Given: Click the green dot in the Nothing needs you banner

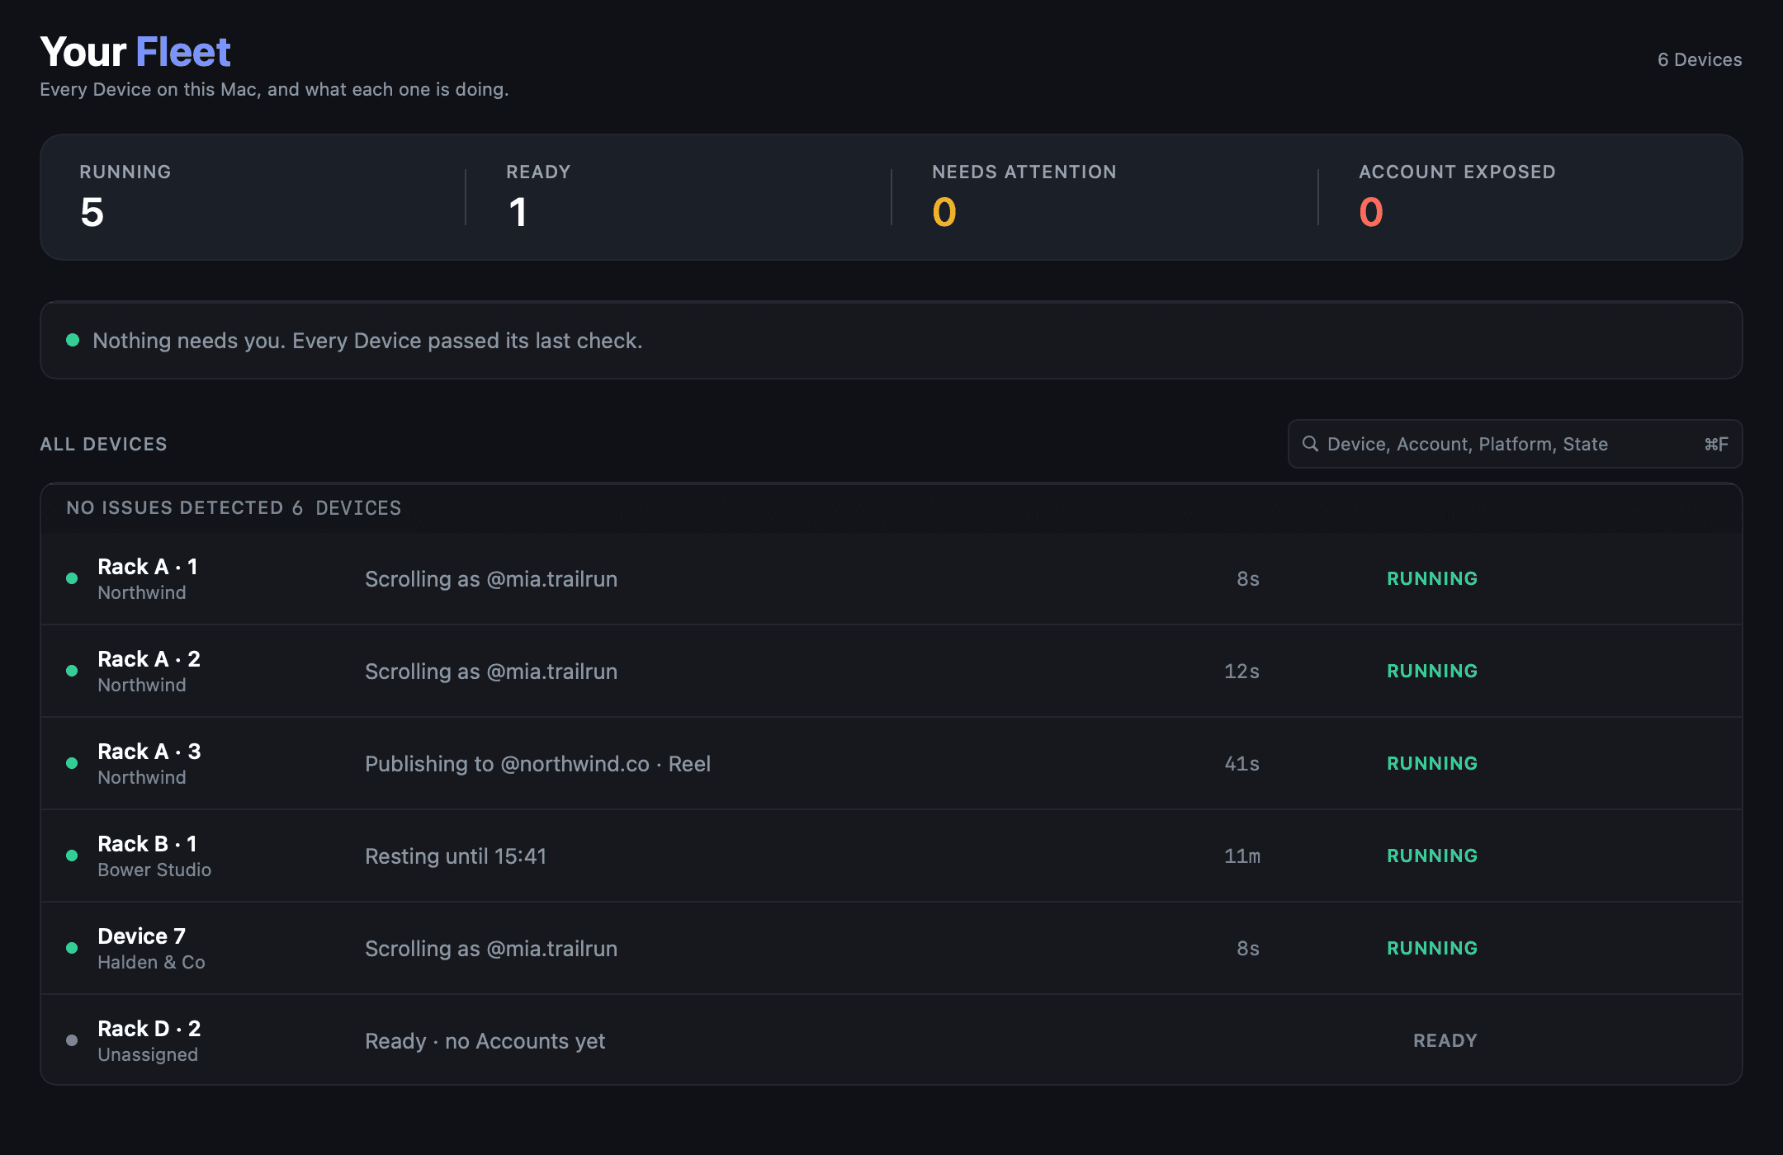Looking at the screenshot, I should pyautogui.click(x=73, y=340).
